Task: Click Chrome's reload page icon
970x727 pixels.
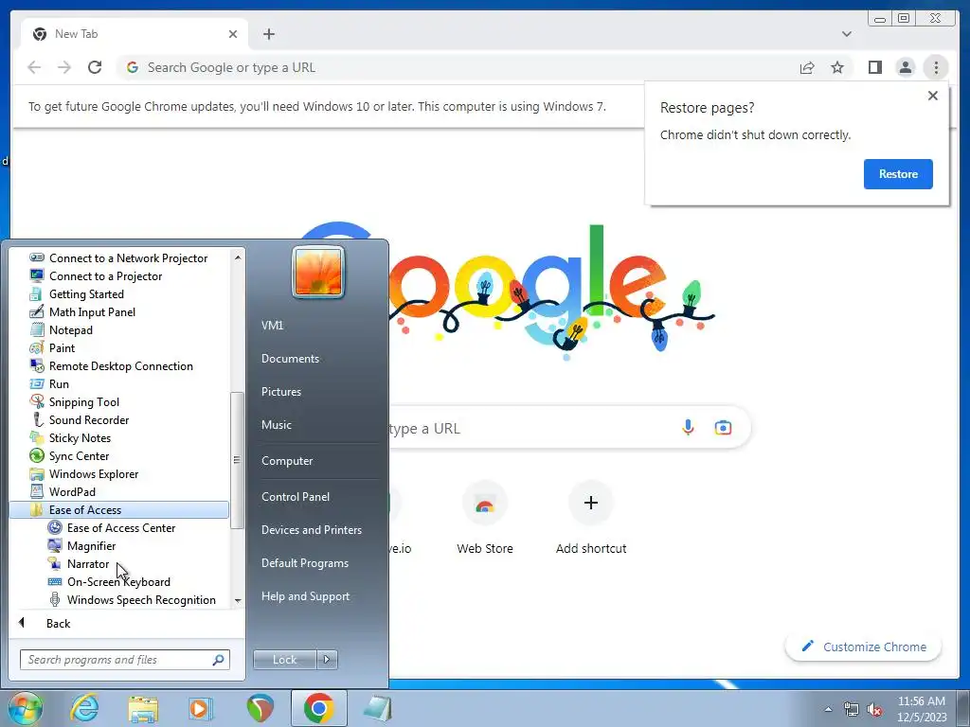Action: [95, 67]
